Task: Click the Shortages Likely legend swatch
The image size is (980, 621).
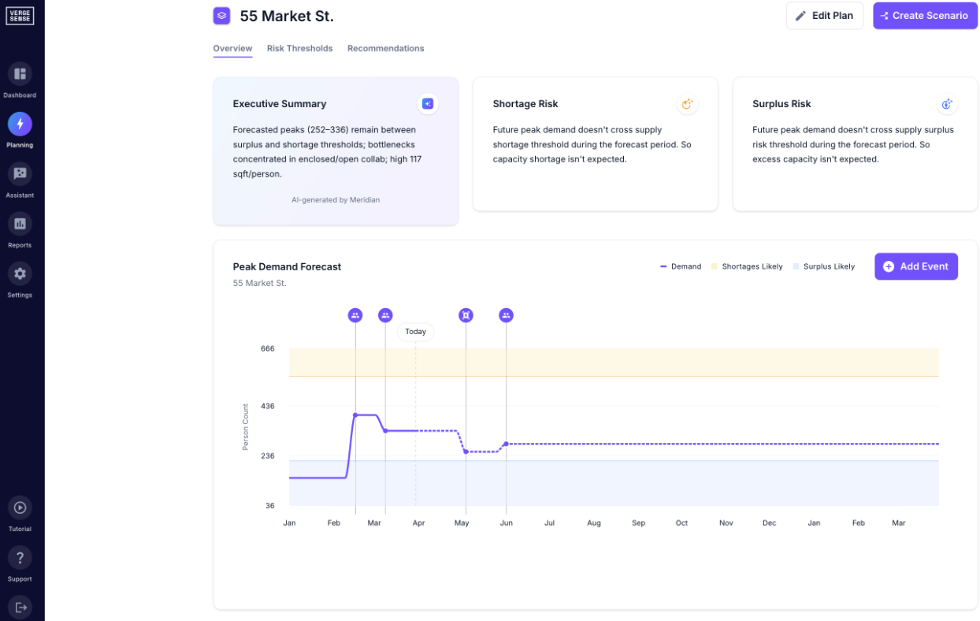Action: click(715, 266)
